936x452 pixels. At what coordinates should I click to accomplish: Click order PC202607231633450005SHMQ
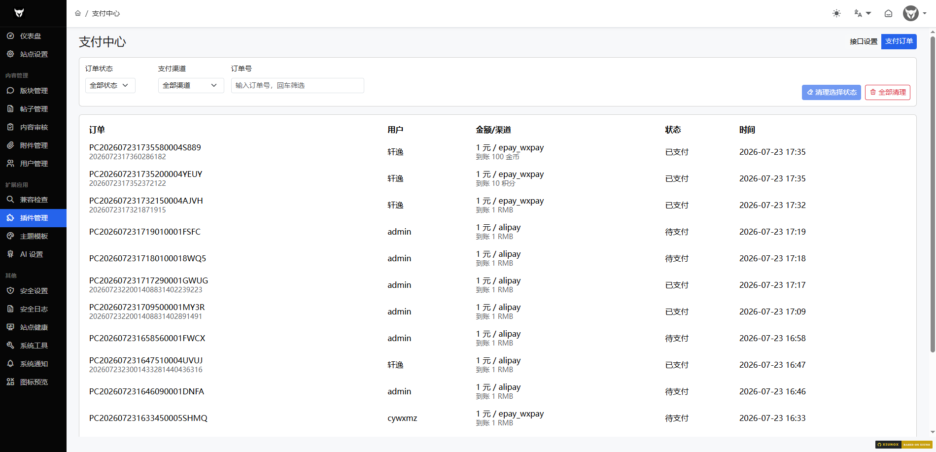148,418
